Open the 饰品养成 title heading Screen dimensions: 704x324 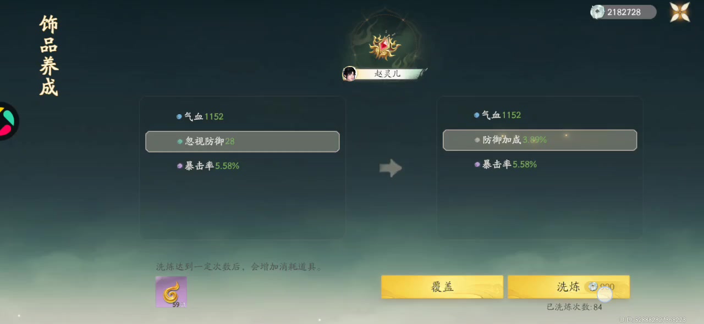pyautogui.click(x=49, y=55)
